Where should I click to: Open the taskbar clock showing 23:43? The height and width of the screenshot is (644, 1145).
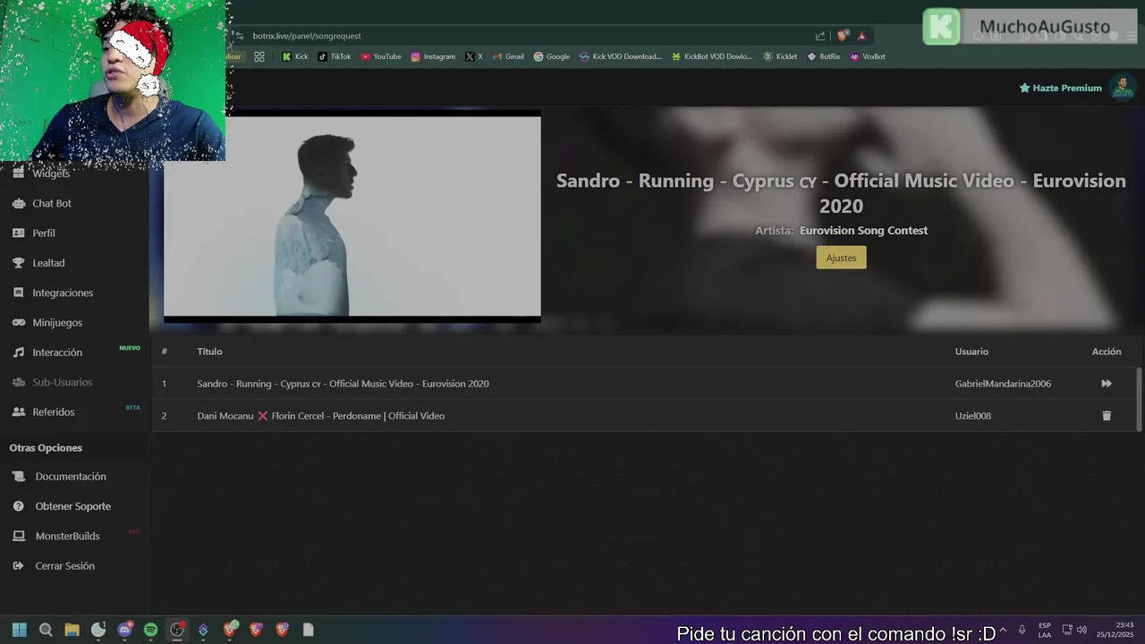1116,630
